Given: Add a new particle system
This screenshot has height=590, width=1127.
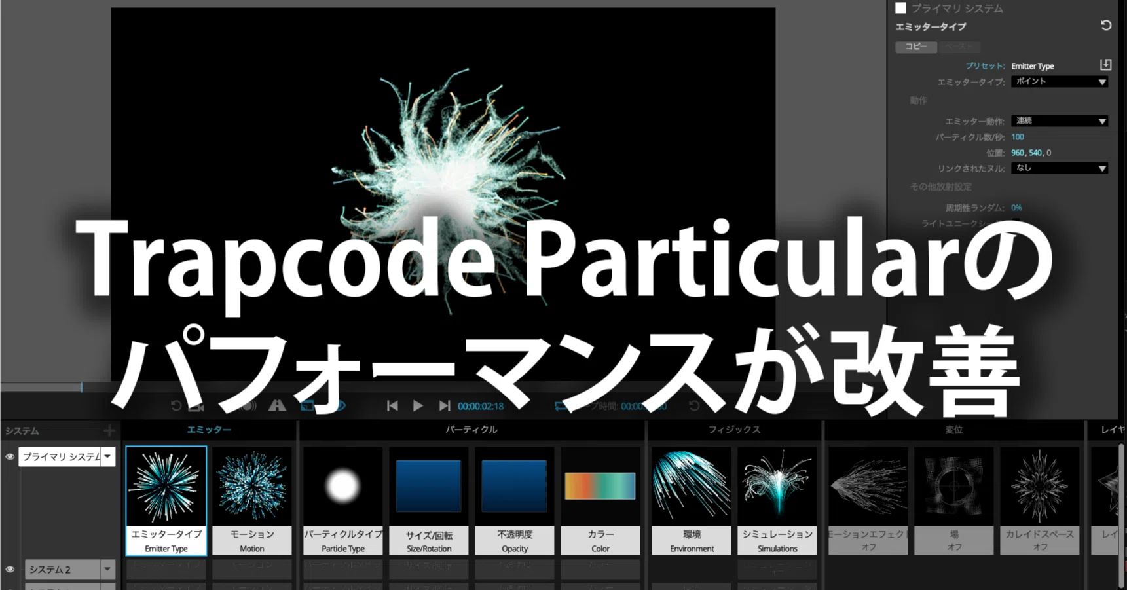Looking at the screenshot, I should [109, 430].
